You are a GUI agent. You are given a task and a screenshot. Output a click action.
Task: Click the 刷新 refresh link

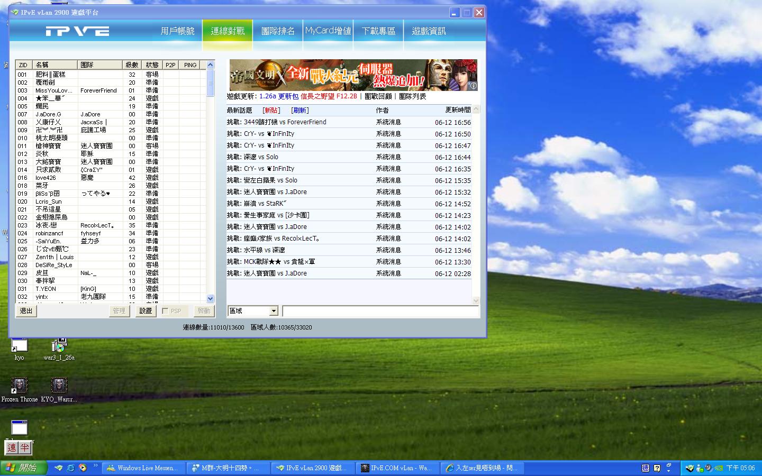(300, 111)
